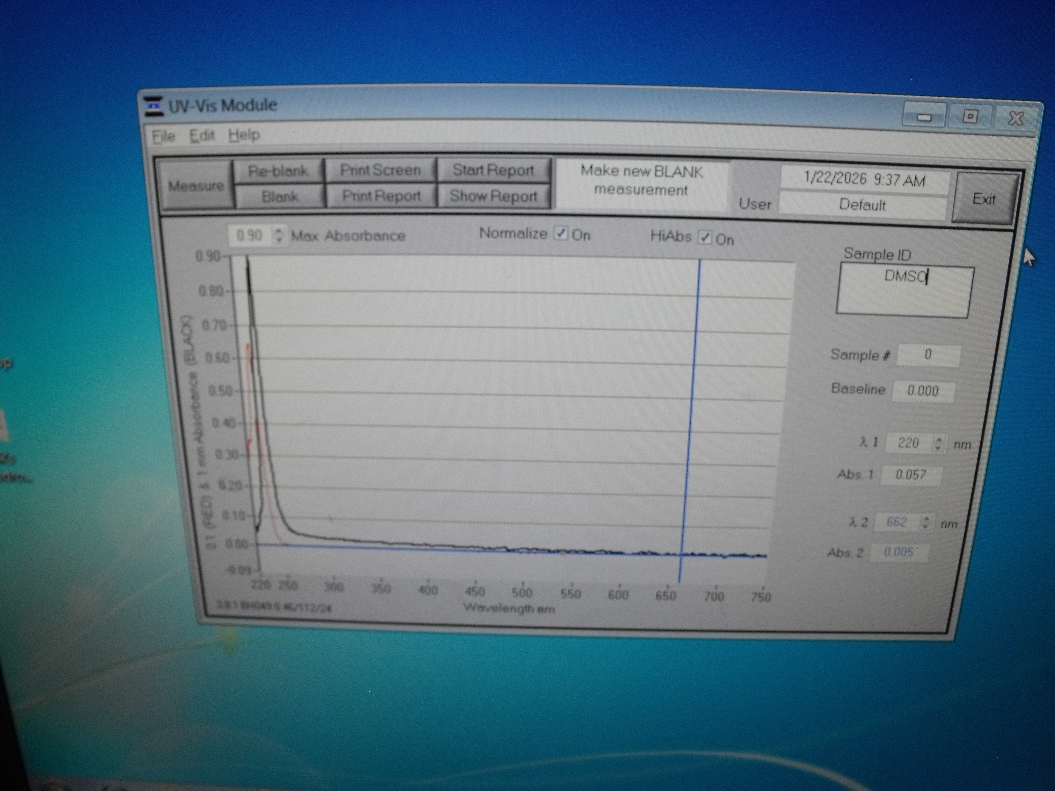Adjust Max Absorbance stepper arrows
The image size is (1055, 791).
point(279,235)
